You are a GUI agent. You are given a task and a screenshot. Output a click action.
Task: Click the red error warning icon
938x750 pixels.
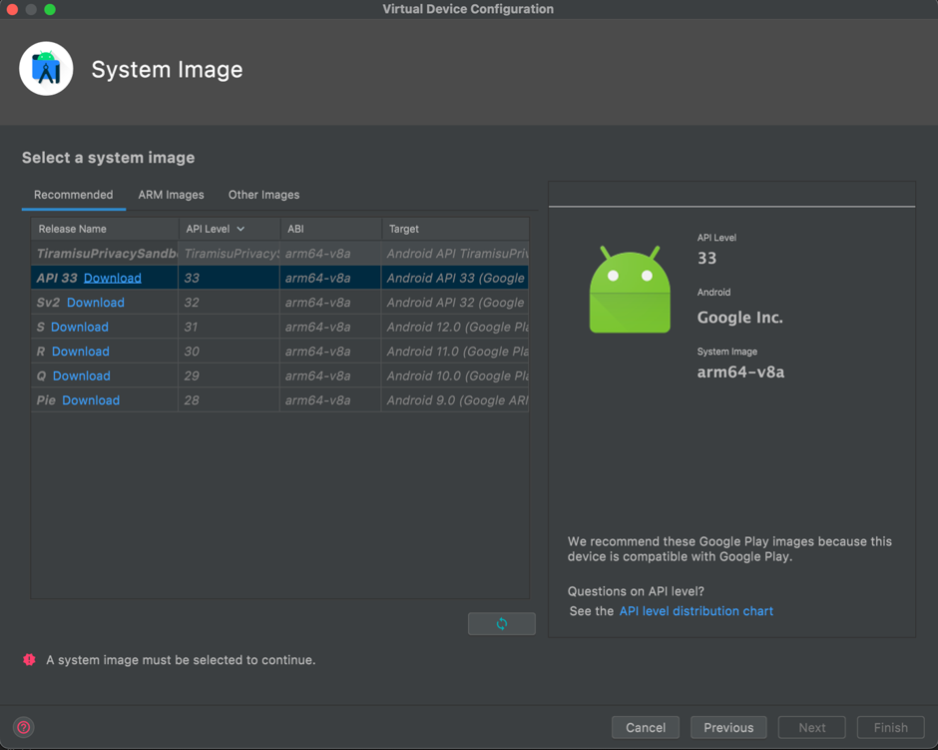30,660
